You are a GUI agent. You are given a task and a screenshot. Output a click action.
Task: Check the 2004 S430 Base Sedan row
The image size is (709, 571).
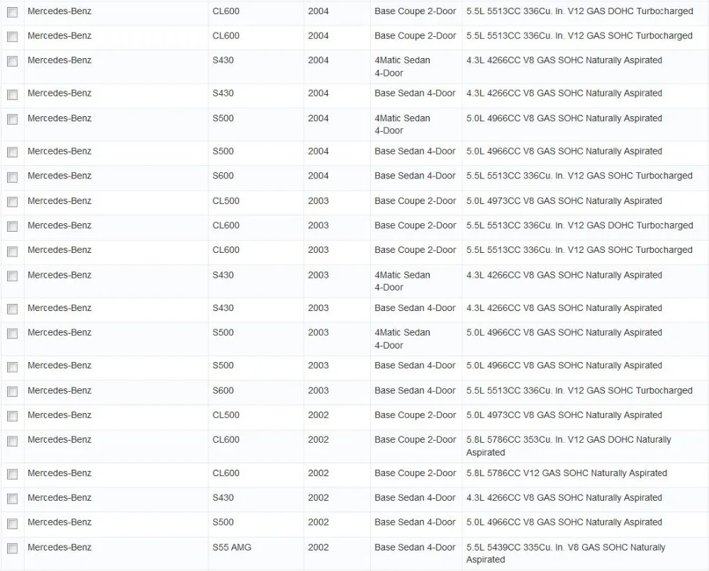(13, 94)
